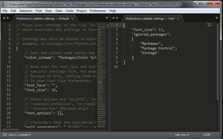Click comment "in your User File Preferences."

pyautogui.click(x=58, y=81)
